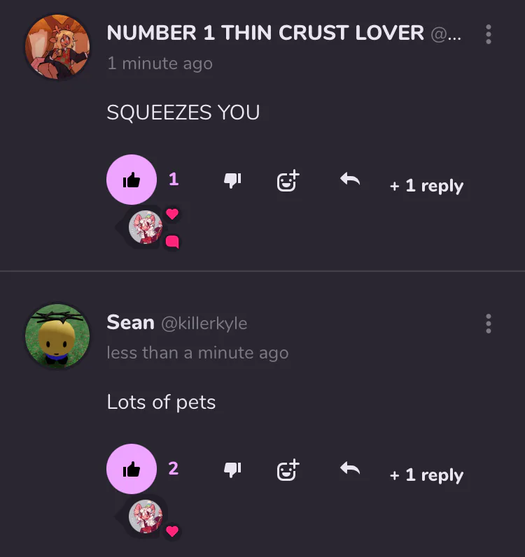The height and width of the screenshot is (557, 525).
Task: Toggle the like on SQUEEZES YOU comment
Action: [132, 180]
